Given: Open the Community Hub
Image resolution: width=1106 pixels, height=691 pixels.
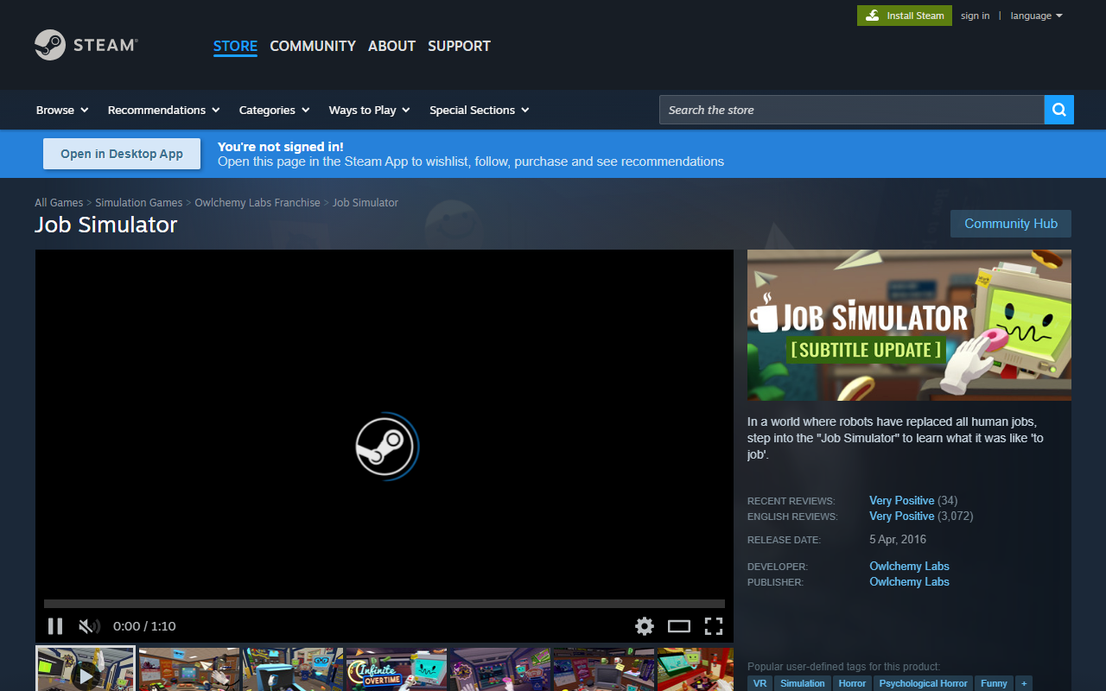Looking at the screenshot, I should 1011,224.
